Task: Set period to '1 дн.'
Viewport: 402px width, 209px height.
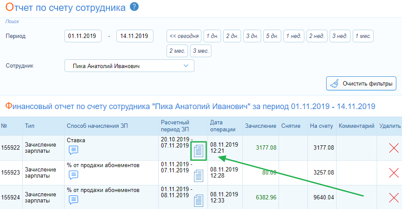Action: point(212,36)
